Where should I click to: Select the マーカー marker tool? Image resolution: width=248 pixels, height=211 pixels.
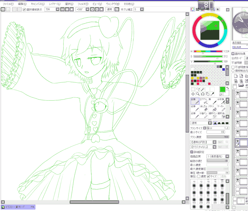pyautogui.click(x=221, y=108)
